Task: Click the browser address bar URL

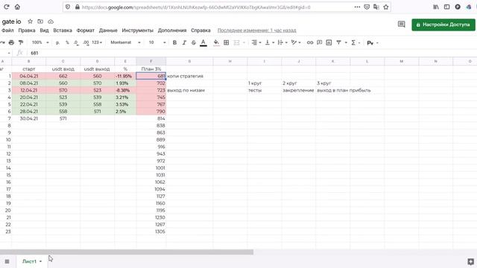Action: pos(196,7)
